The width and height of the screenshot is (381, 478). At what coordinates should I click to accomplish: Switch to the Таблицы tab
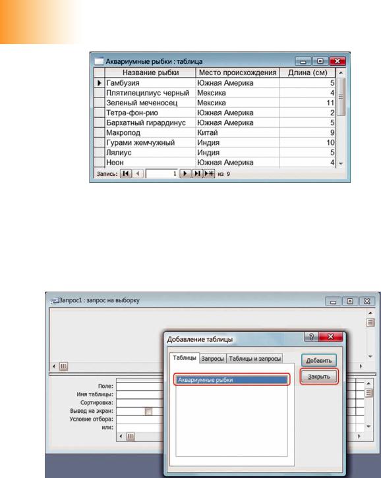[x=185, y=358]
